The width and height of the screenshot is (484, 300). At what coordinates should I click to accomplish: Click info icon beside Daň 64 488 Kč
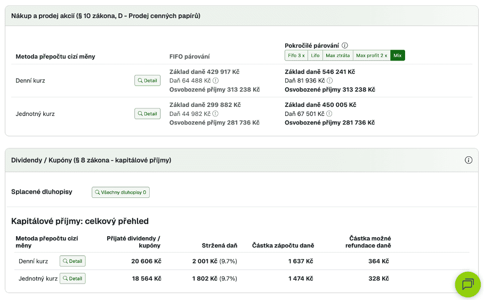[x=216, y=80]
